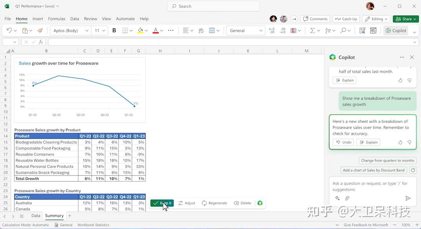Click Delete in the Copilot toolbar

[243, 203]
